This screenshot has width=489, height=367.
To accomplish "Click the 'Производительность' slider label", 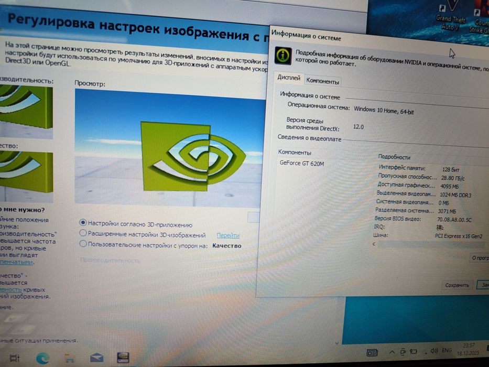I will 110,260.
